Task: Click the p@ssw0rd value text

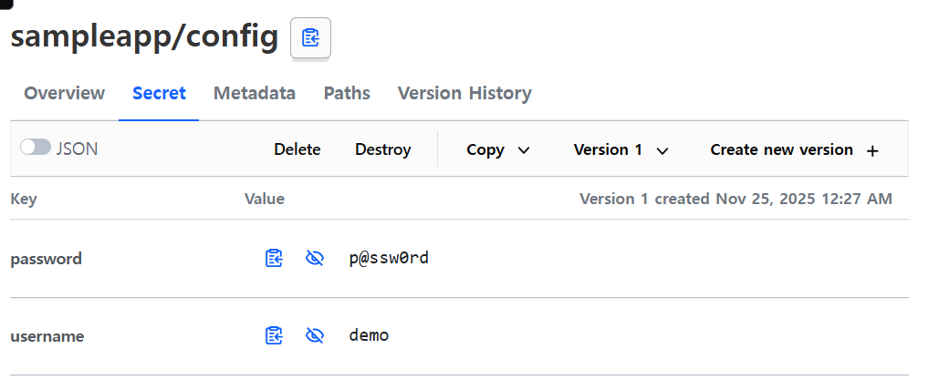Action: 389,258
